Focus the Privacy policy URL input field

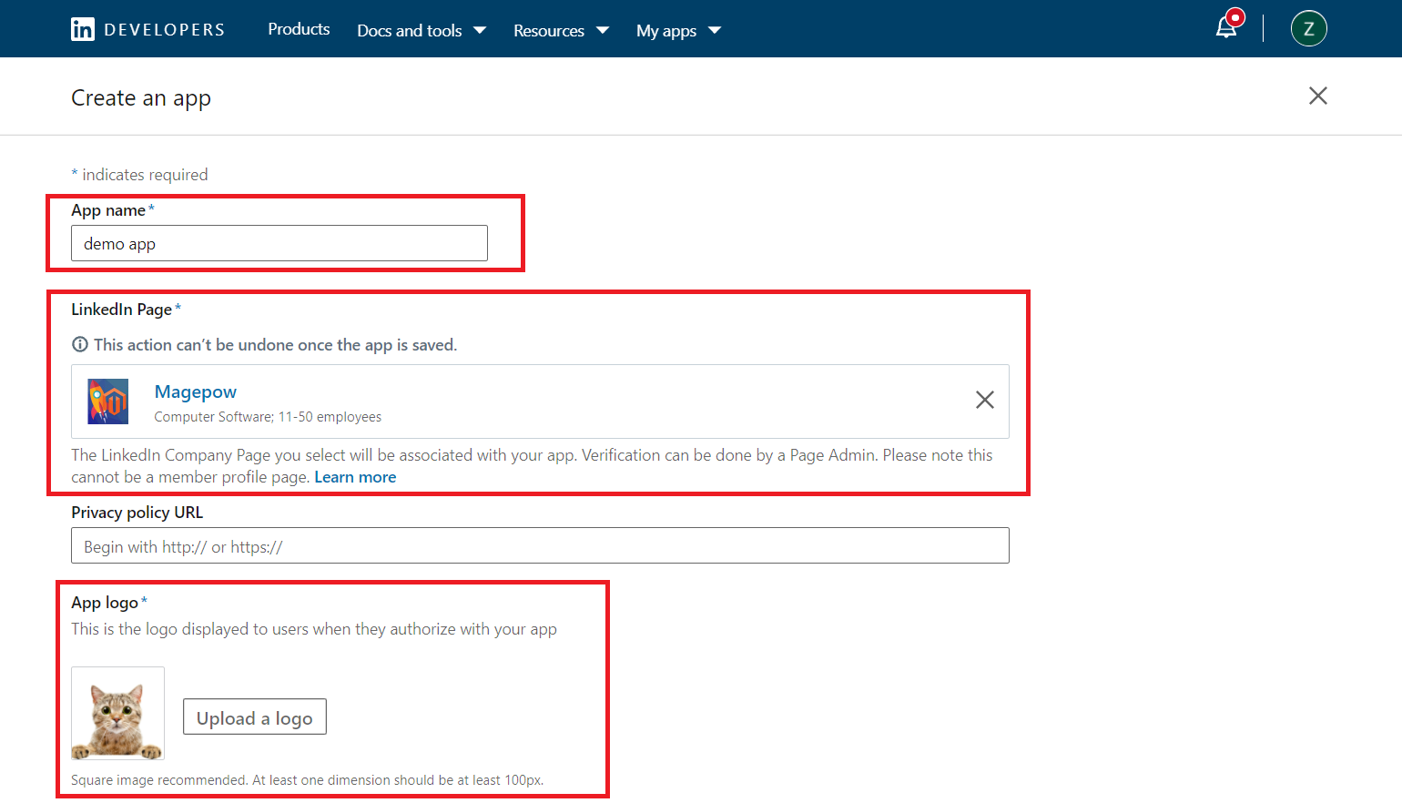point(539,546)
